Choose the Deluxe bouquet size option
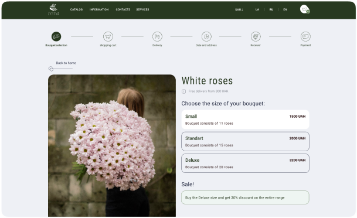Viewport: 357px width, 218px height. point(245,163)
